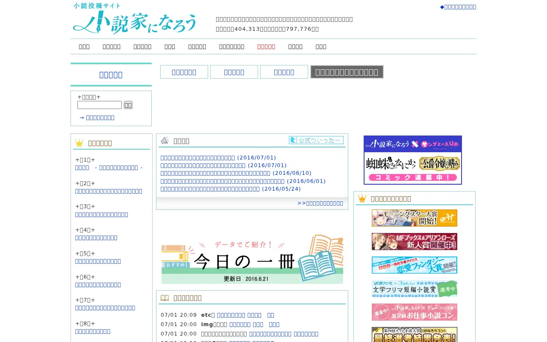Open the 文学フリマ短編小説賞 banner
The width and height of the screenshot is (547, 342).
415,289
